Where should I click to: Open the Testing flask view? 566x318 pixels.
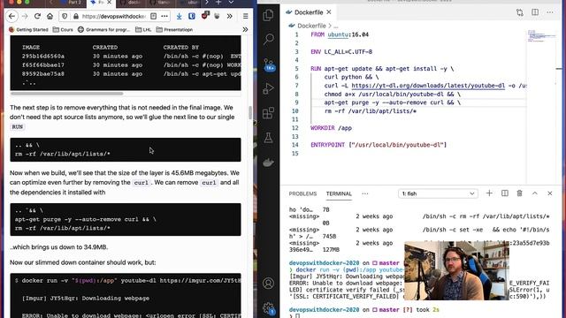268,138
